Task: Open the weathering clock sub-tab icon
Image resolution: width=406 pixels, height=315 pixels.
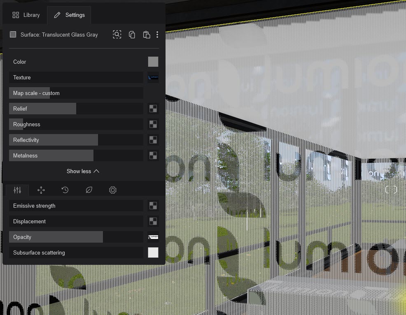Action: 65,190
